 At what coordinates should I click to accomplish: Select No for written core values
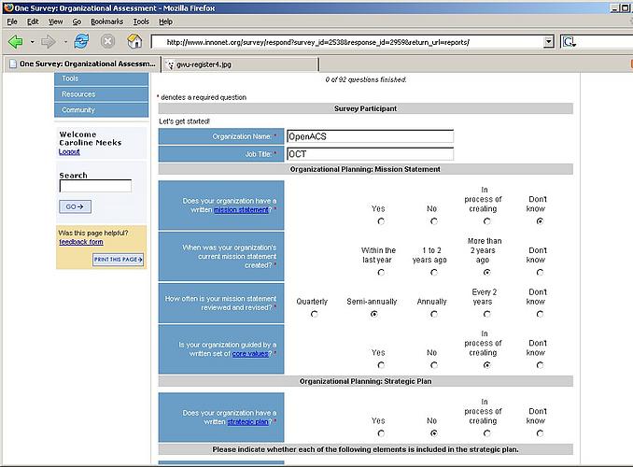tap(433, 365)
